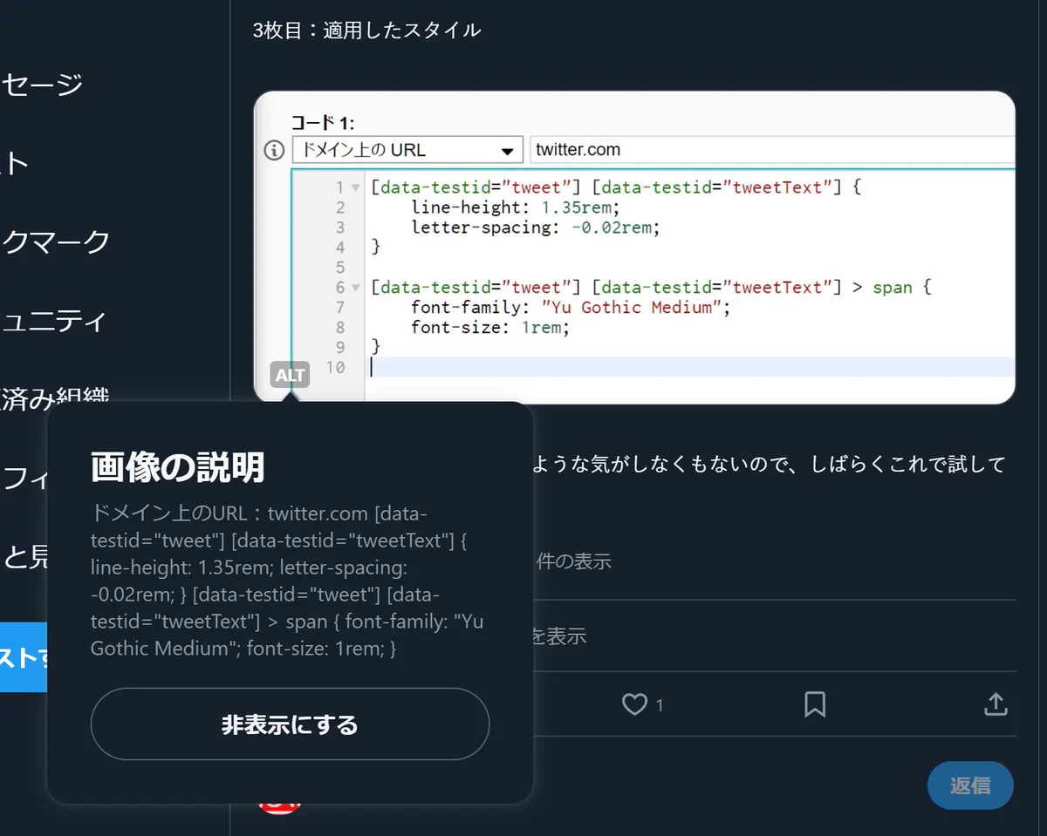Image resolution: width=1047 pixels, height=836 pixels.
Task: Click the image description text in popup
Action: point(287,581)
